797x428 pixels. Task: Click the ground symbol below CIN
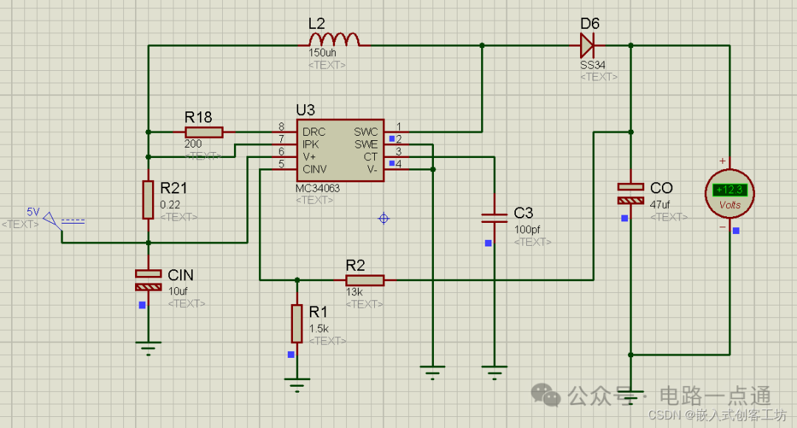(x=148, y=349)
